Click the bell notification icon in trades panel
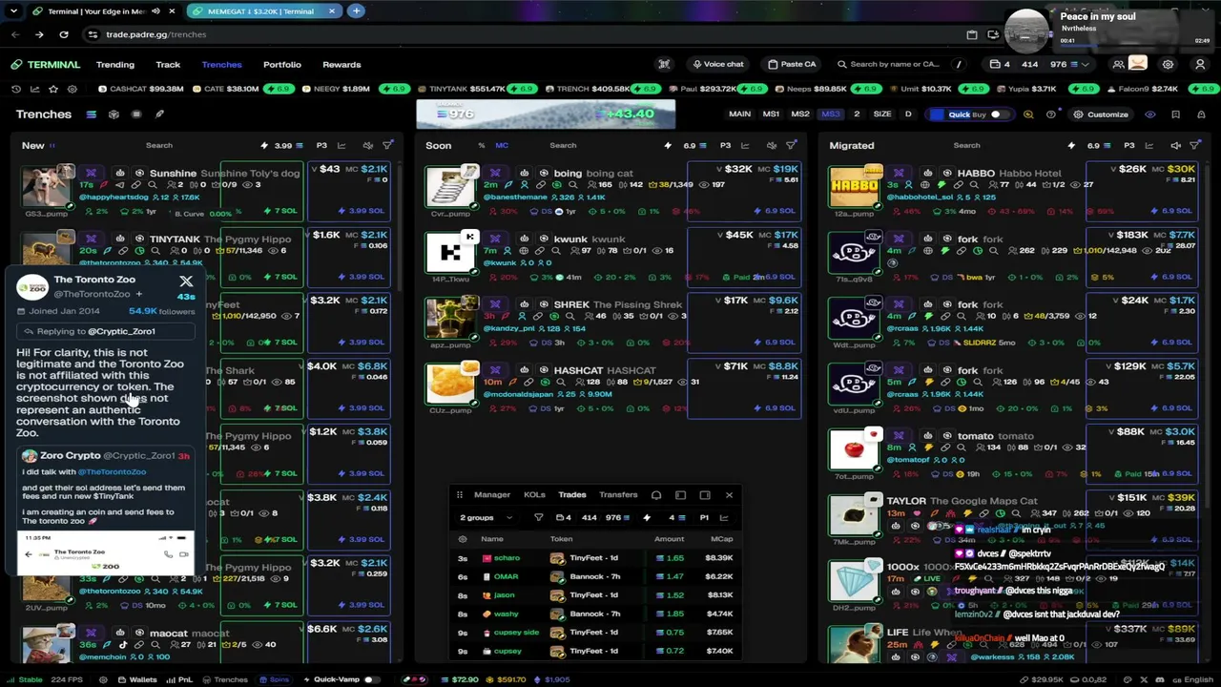The image size is (1221, 687). pos(656,495)
